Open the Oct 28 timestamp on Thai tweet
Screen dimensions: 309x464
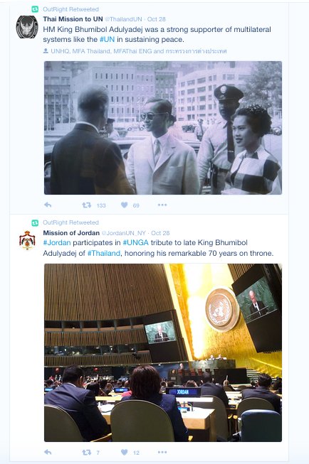(x=156, y=19)
